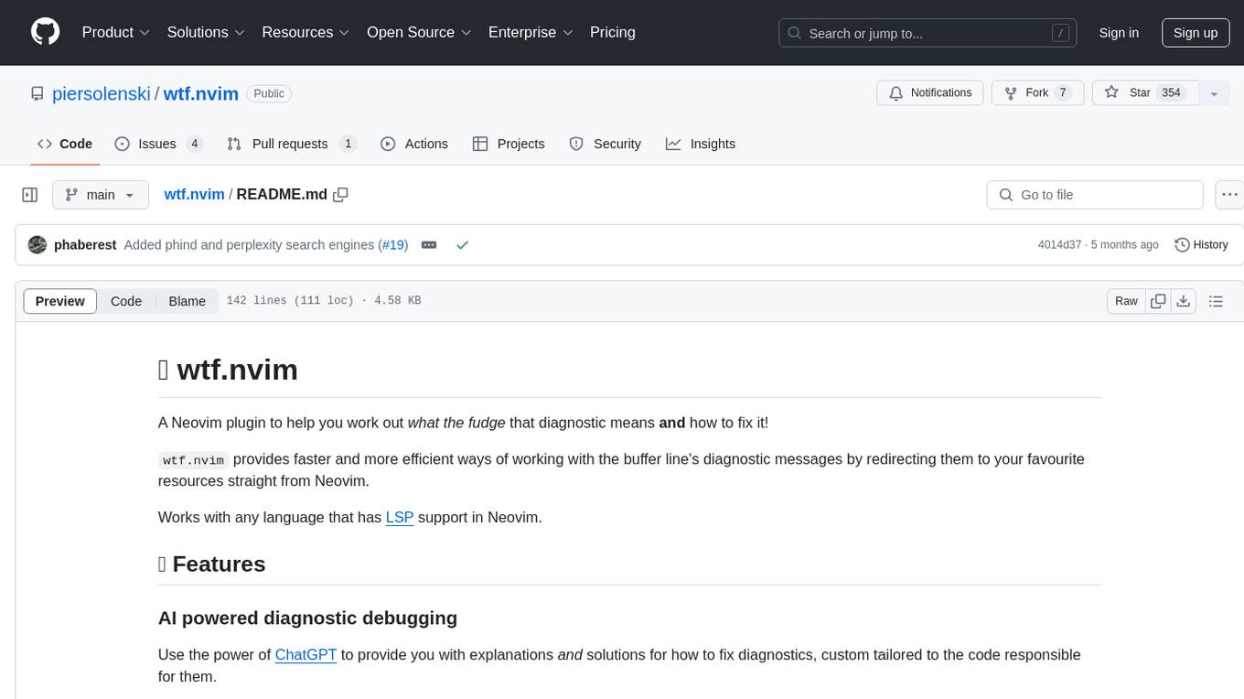Copy raw file contents
Viewport: 1244px width, 699px height.
[1159, 301]
